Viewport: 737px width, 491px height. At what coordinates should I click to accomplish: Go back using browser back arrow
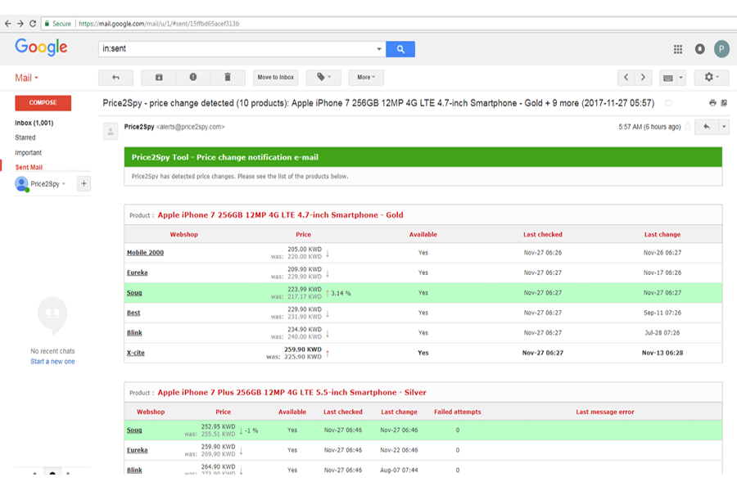7,24
